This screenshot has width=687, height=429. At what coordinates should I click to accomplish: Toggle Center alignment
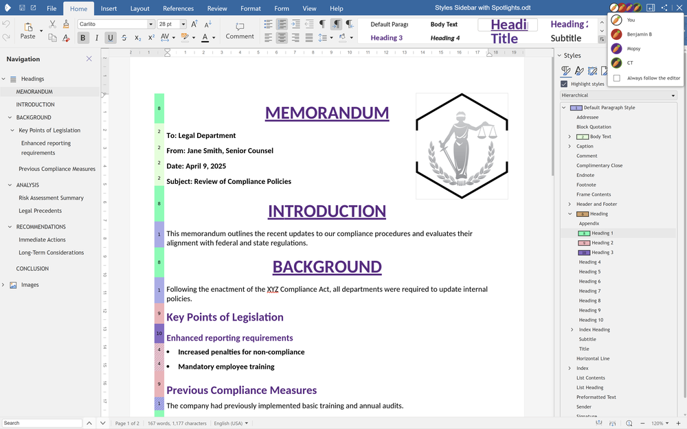pyautogui.click(x=282, y=38)
